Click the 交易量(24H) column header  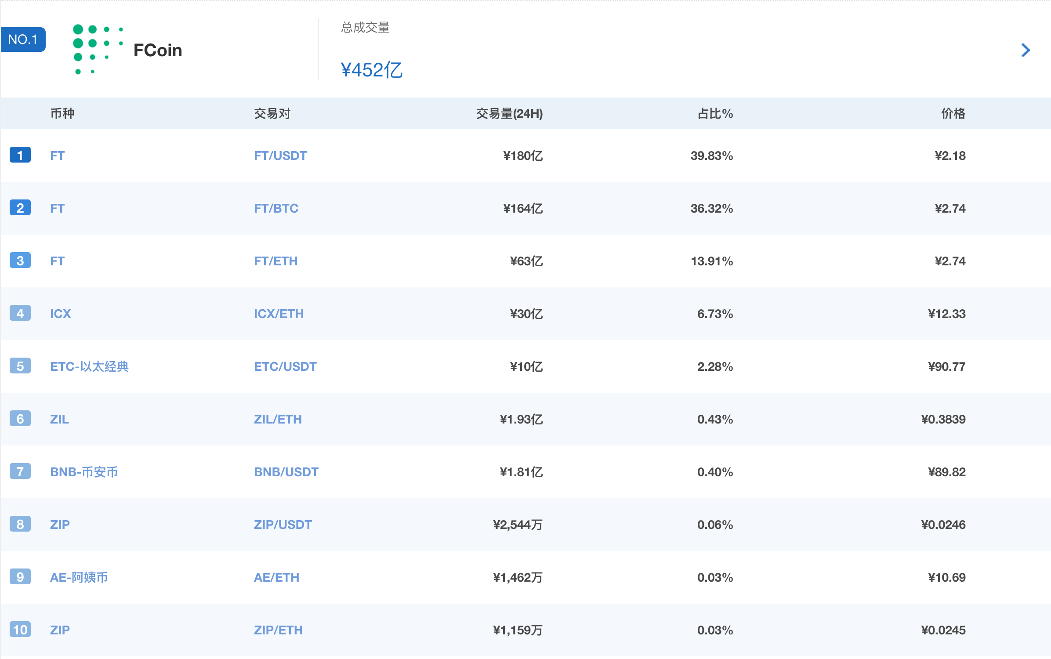(x=509, y=114)
